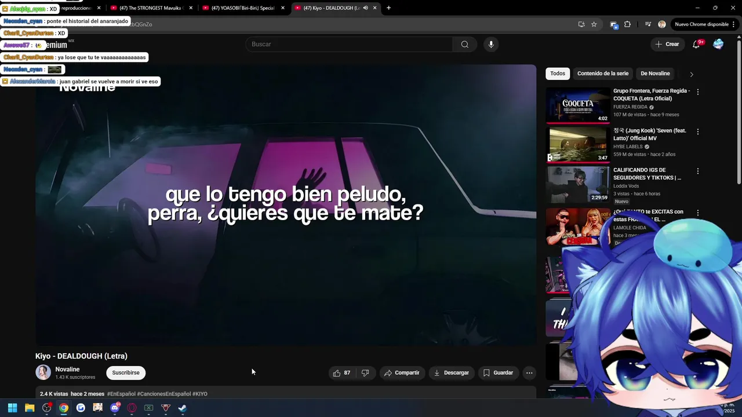742x417 pixels.
Task: Switch to YOASOBI Biri-Biri tab
Action: 242,8
